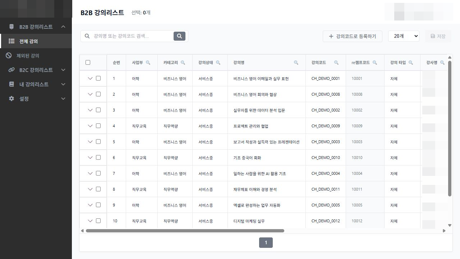460x259 pixels.
Task: Go to page 1 in pagination
Action: coord(266,242)
